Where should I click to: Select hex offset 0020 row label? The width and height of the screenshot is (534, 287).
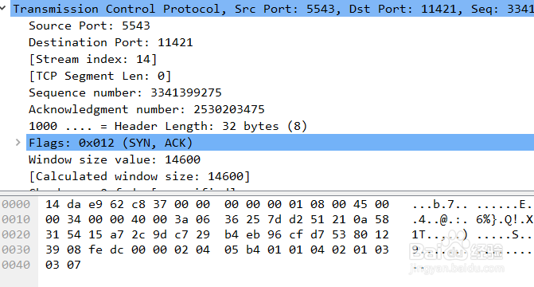(16, 234)
